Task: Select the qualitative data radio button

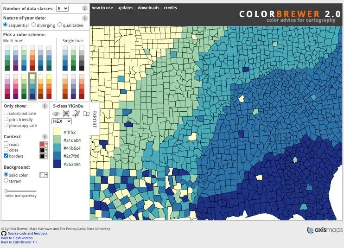Action: point(60,25)
